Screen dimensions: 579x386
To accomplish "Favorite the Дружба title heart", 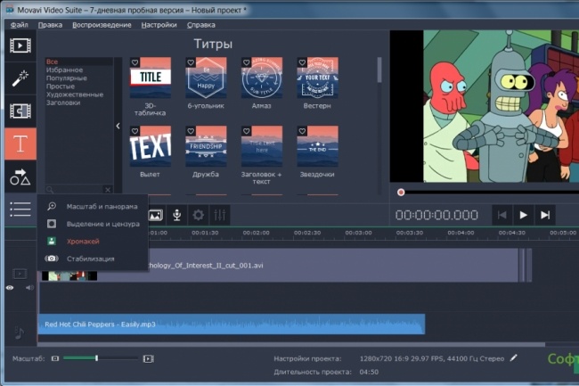I will coord(191,131).
